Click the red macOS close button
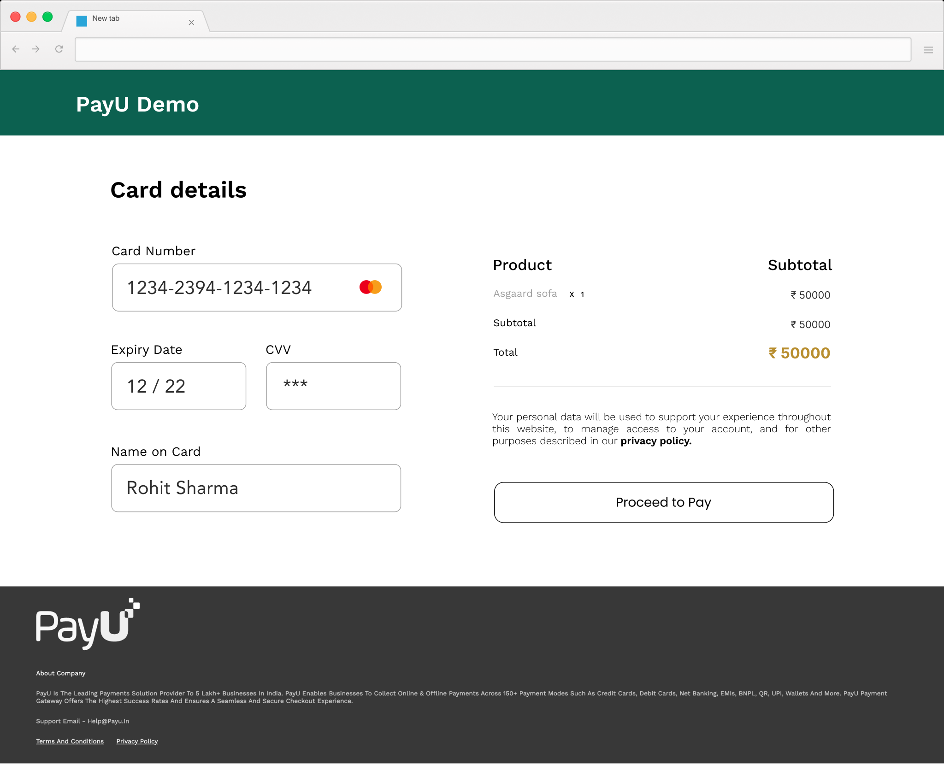Screen dimensions: 944x764 tap(15, 17)
